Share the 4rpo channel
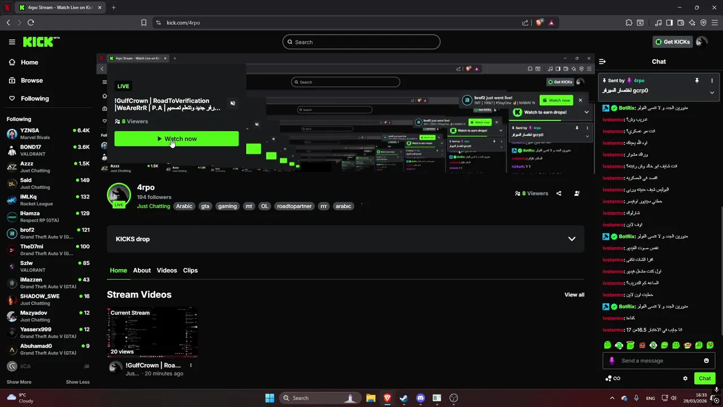The width and height of the screenshot is (723, 407). (559, 193)
